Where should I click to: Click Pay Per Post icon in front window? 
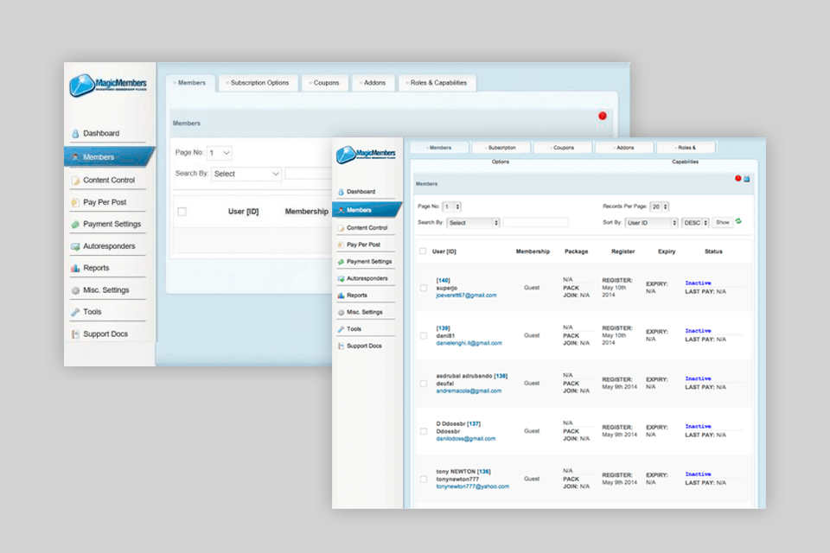coord(341,245)
